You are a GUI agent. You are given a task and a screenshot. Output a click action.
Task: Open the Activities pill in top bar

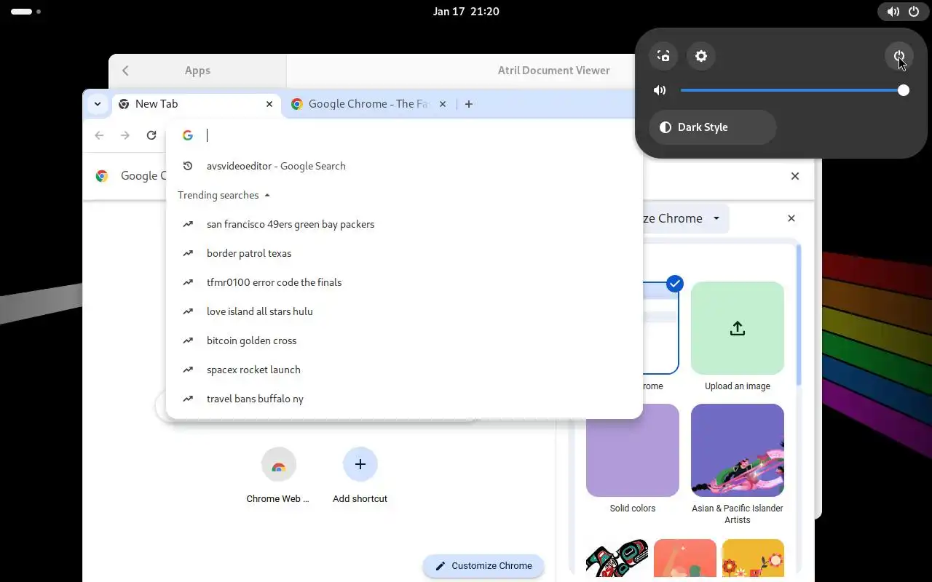tap(25, 12)
